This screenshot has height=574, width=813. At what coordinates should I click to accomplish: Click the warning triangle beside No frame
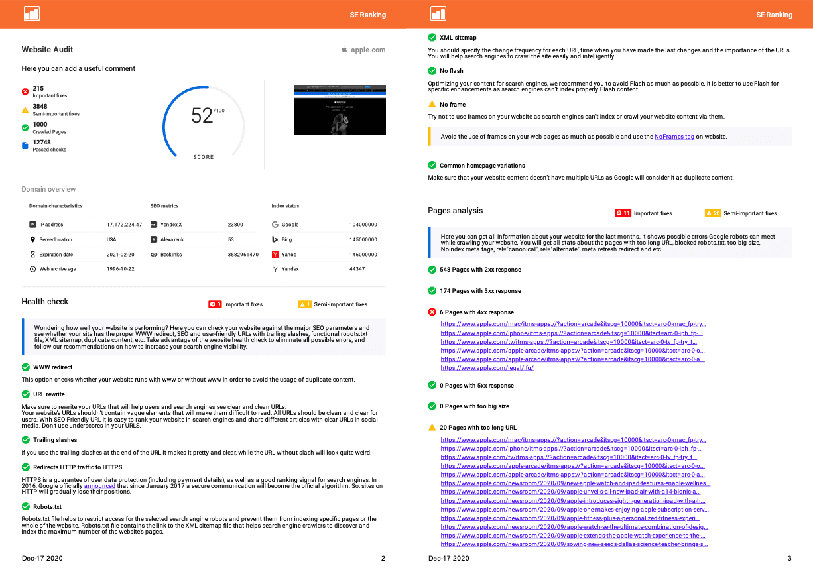[x=432, y=105]
